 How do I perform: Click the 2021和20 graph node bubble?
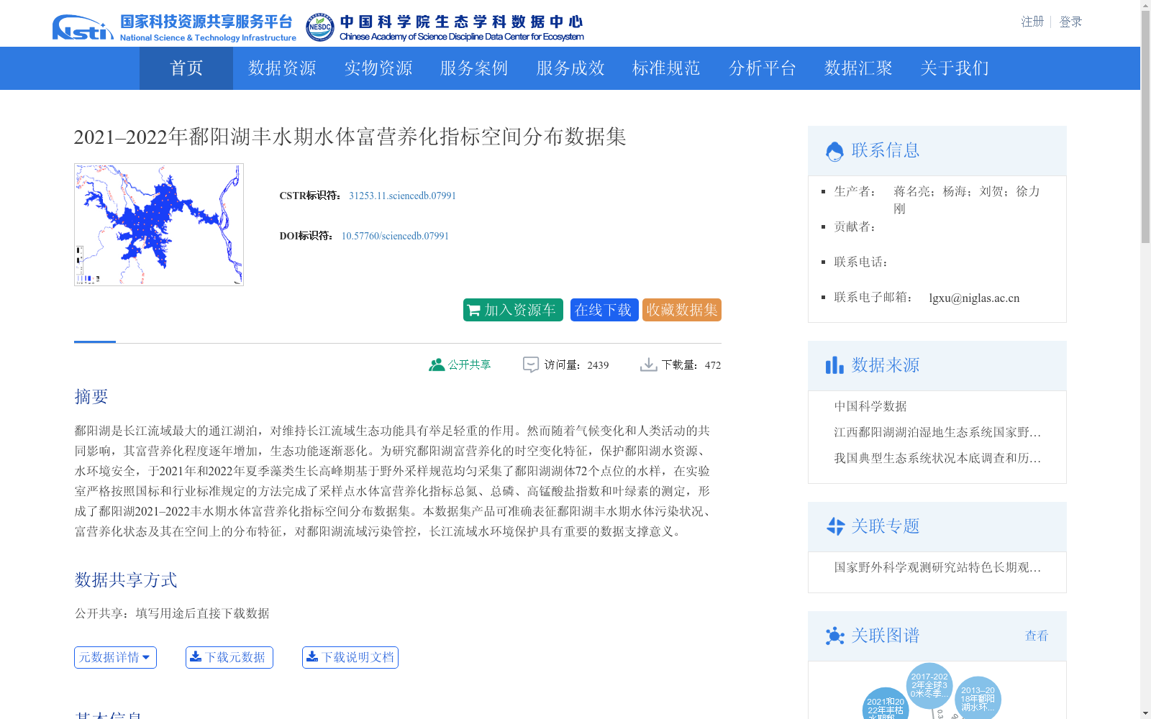click(x=886, y=705)
